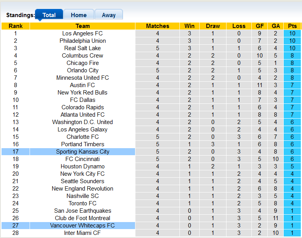Open Vancouver Whitecaps FC team link
This screenshot has width=302, height=238.
tap(83, 226)
